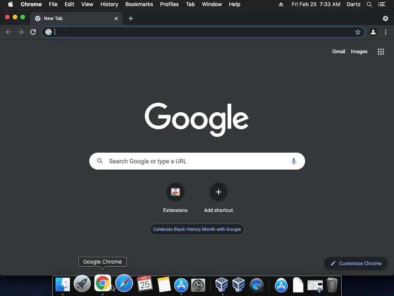Focus the Search Google or type a URL box
The width and height of the screenshot is (394, 296).
[x=197, y=161]
